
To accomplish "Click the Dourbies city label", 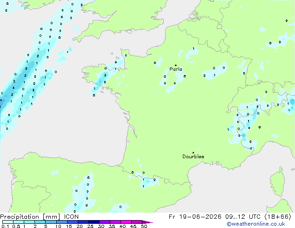I will (193, 156).
